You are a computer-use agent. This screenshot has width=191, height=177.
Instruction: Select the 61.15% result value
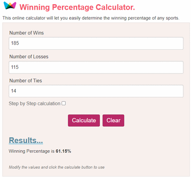(x=63, y=151)
